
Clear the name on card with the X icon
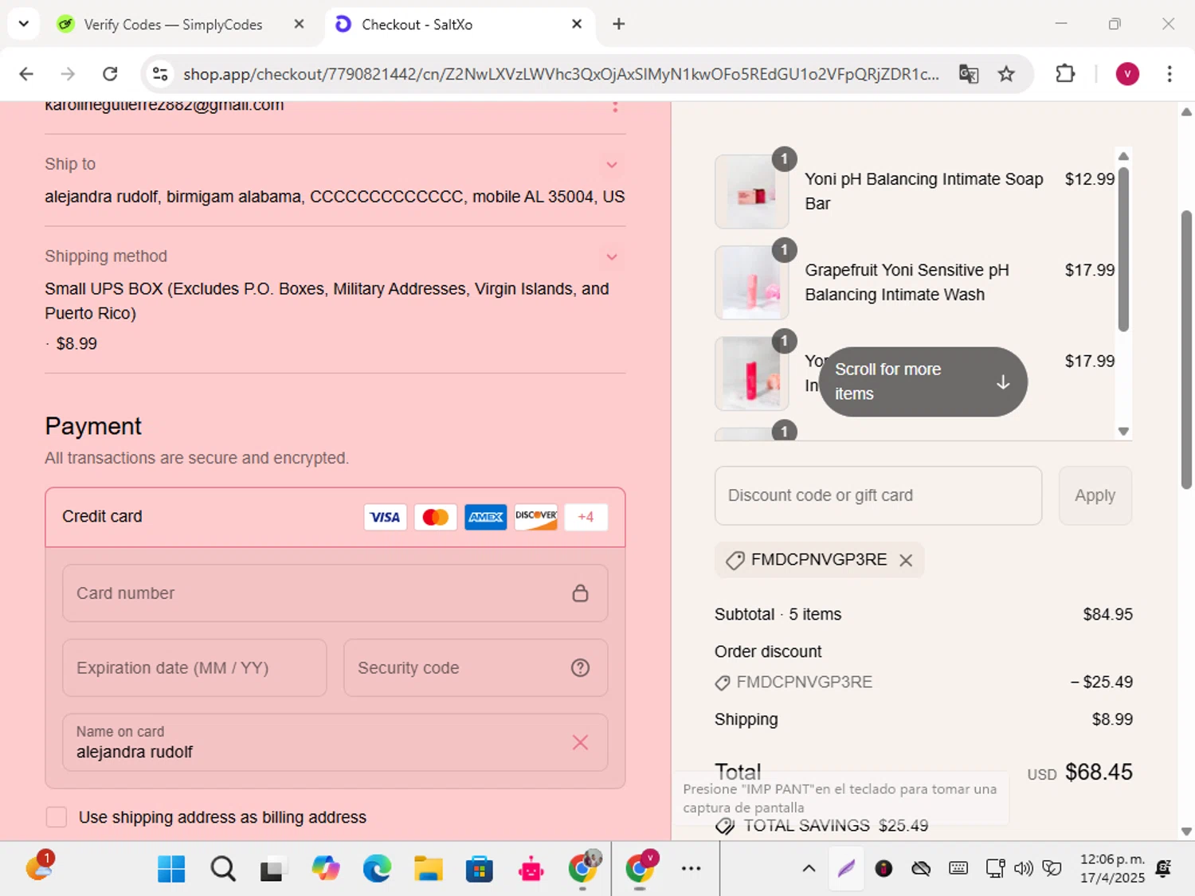point(580,742)
